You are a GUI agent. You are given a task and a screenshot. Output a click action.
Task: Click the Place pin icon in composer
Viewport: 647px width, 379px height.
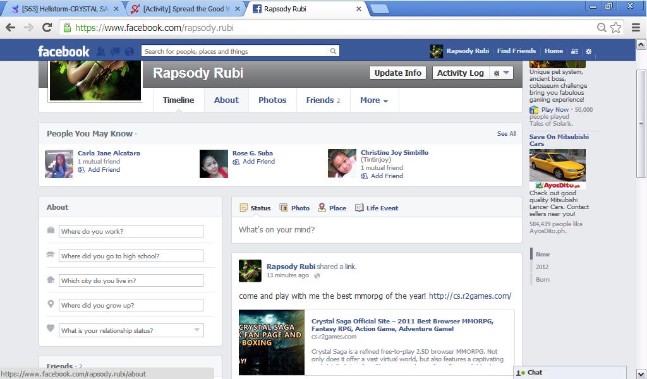pyautogui.click(x=322, y=208)
